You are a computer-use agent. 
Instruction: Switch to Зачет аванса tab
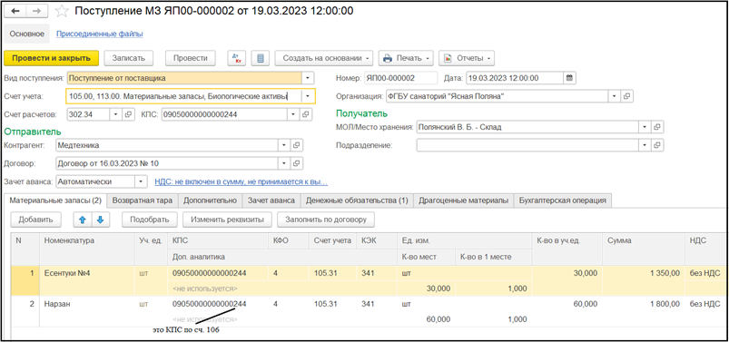[x=271, y=200]
